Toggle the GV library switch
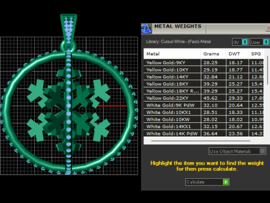 [240, 42]
